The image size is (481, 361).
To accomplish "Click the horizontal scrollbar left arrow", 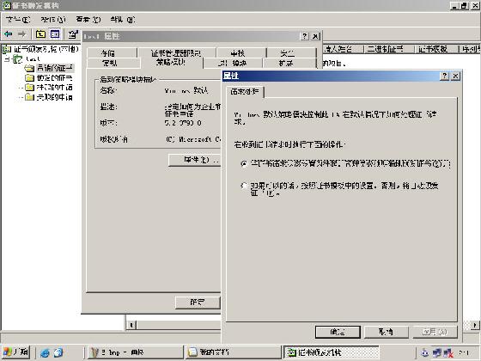I will click(131, 325).
